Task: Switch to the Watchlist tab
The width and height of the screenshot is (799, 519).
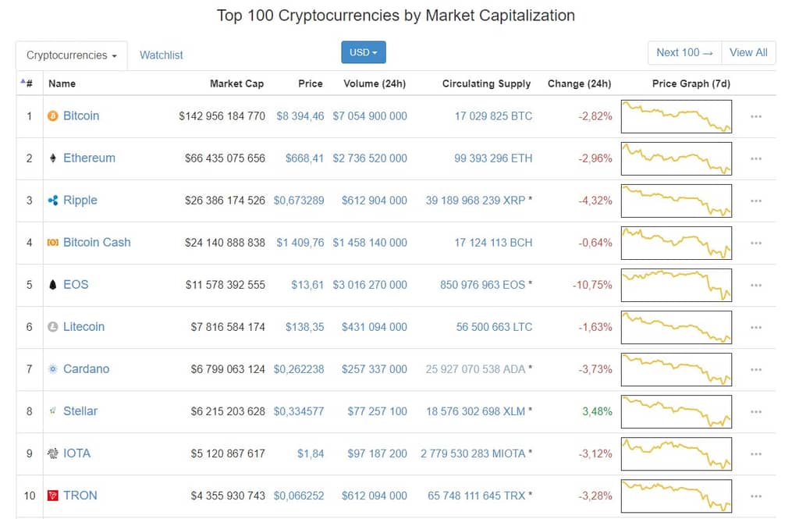Action: click(161, 55)
